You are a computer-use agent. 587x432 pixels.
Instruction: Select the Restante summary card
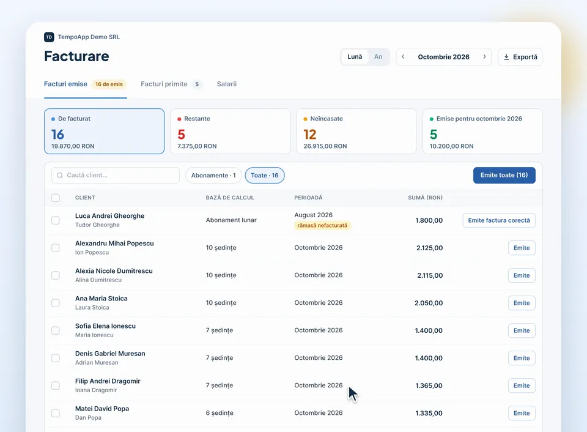pos(231,131)
